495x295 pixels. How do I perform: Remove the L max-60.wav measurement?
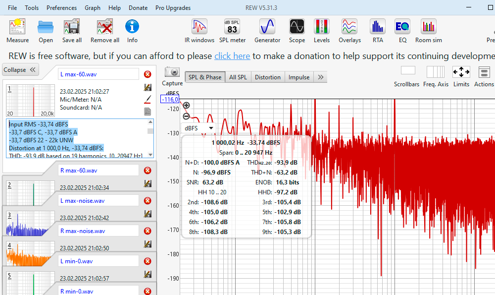[148, 74]
